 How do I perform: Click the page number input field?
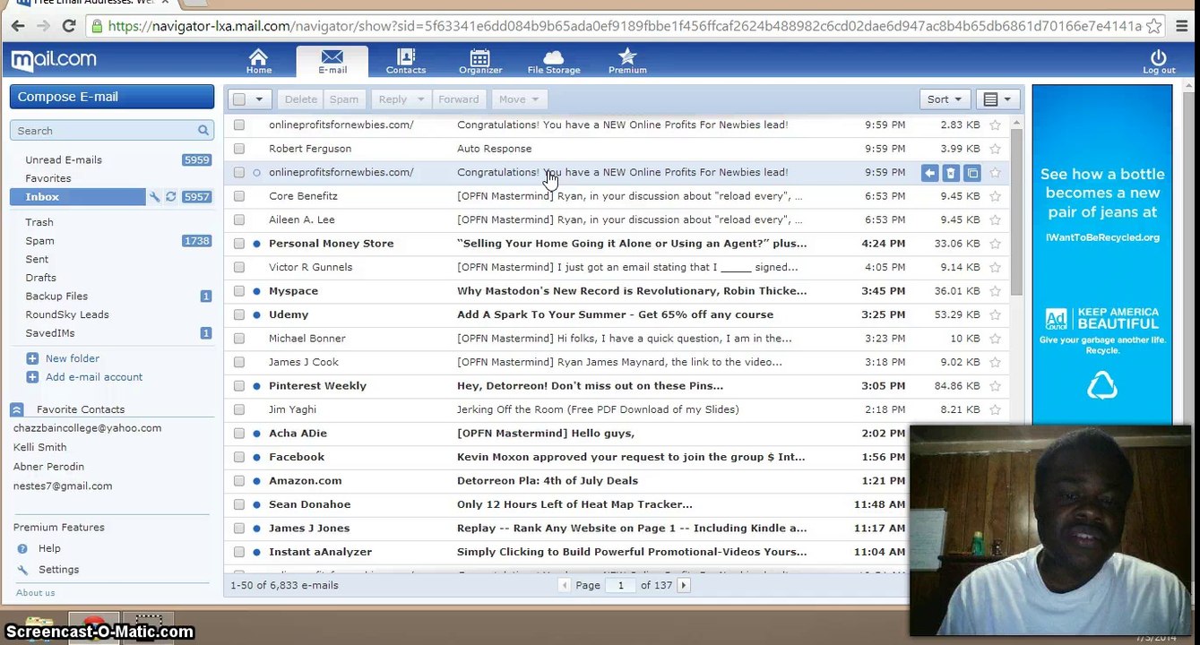(620, 585)
